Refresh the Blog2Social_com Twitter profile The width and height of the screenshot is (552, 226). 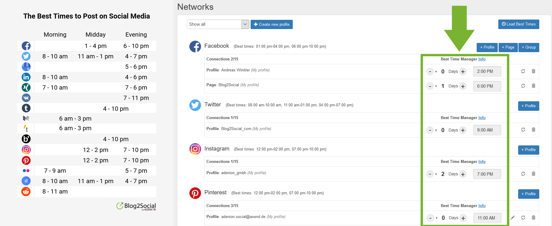[523, 130]
